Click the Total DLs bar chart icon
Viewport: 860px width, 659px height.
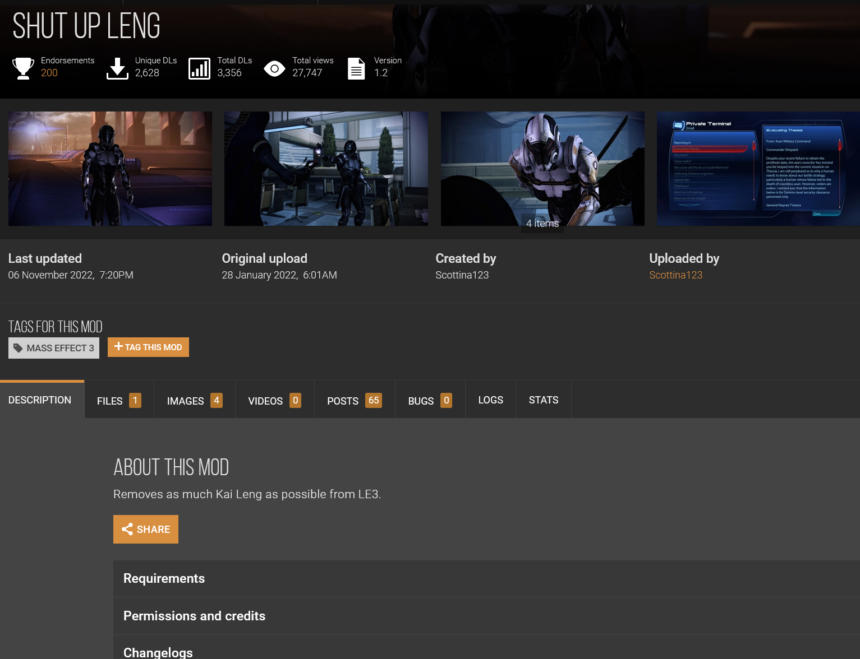199,68
